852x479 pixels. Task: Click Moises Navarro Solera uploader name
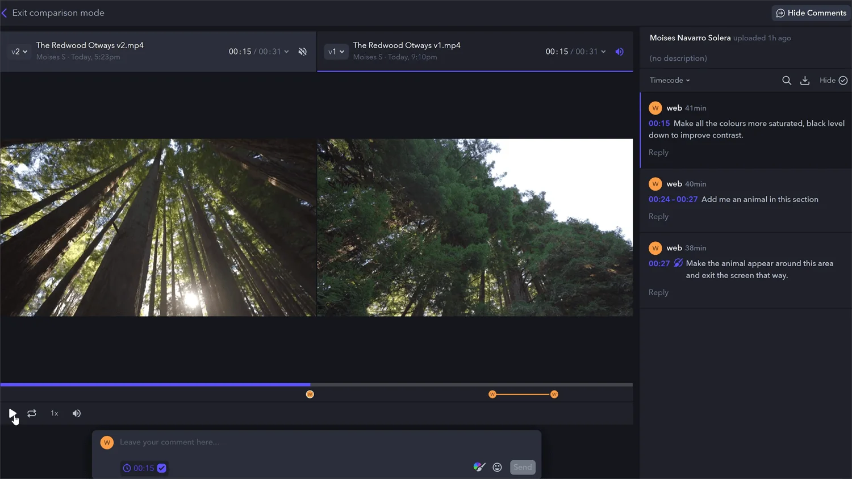[x=690, y=38]
